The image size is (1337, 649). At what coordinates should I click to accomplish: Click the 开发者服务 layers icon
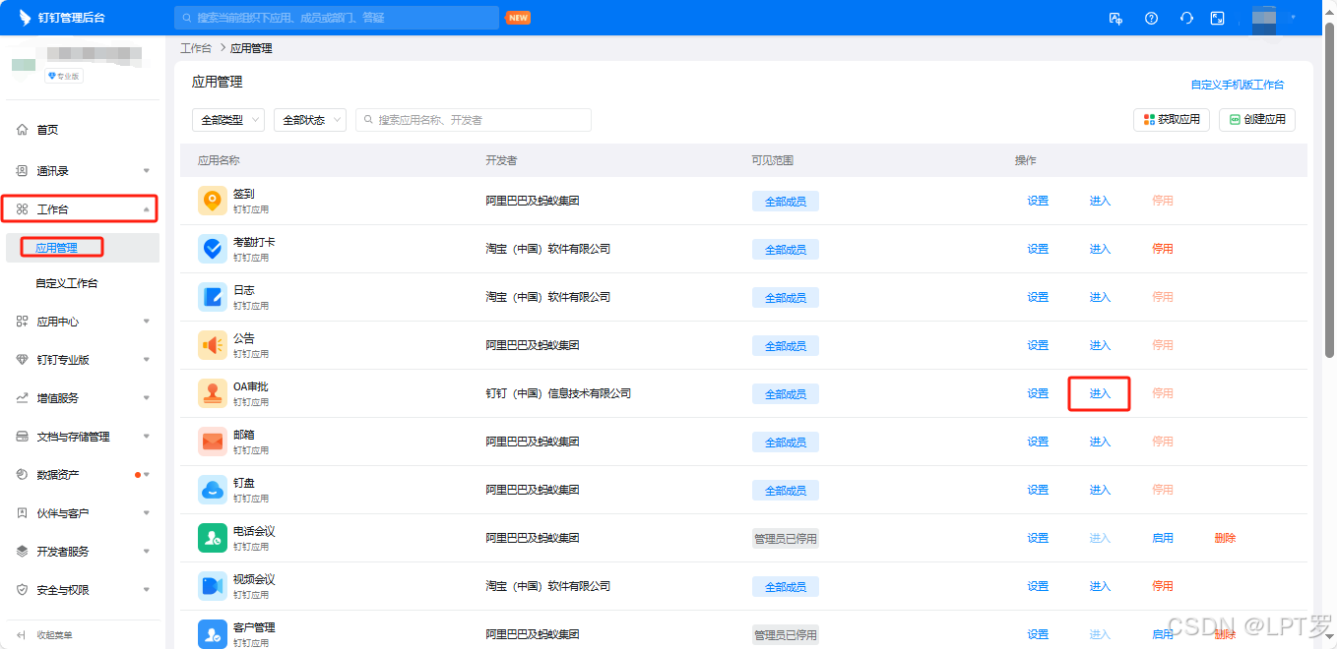tap(22, 552)
